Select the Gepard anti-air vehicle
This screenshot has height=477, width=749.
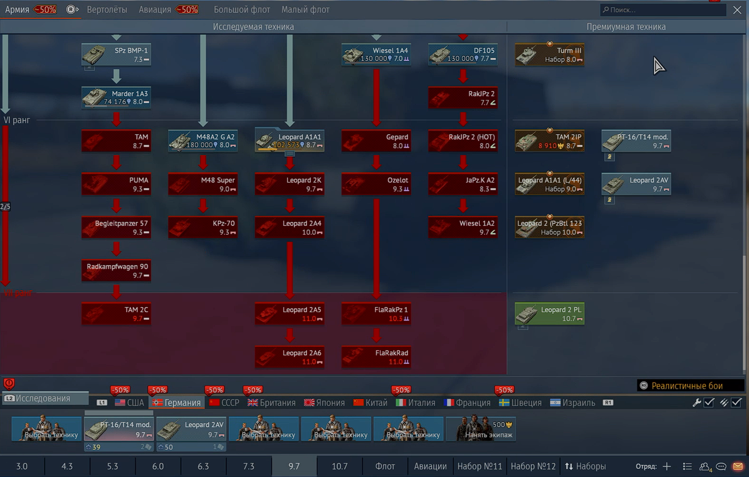click(377, 141)
